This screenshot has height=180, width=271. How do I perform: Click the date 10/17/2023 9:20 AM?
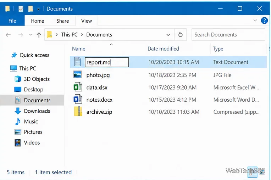[x=172, y=88]
